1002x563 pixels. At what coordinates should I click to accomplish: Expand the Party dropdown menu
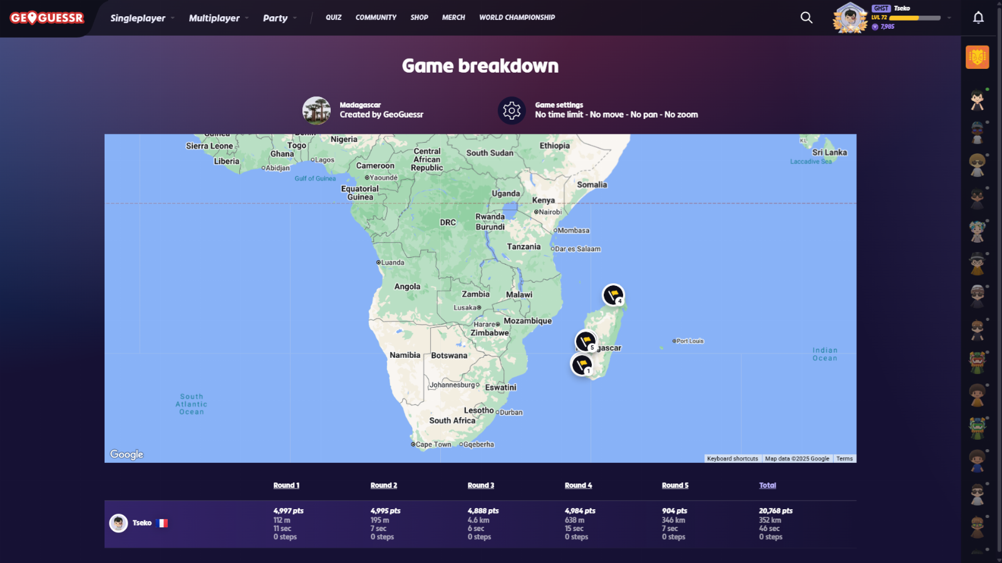(x=280, y=18)
